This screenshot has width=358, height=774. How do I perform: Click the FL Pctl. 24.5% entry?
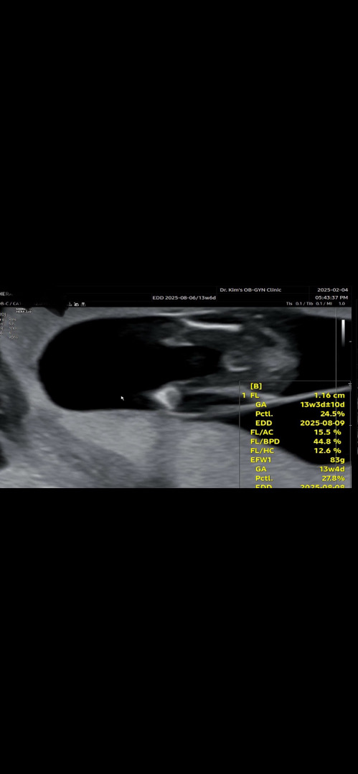coord(300,414)
